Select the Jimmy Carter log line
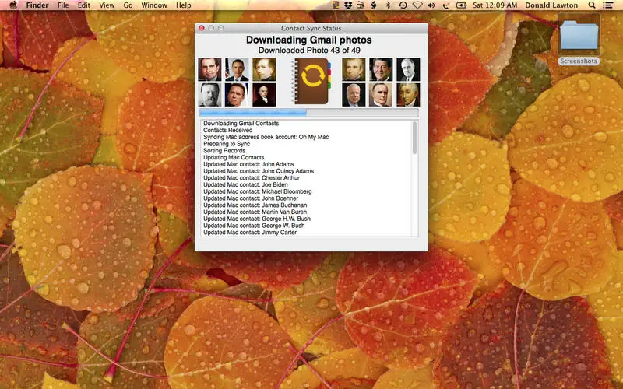The image size is (623, 389). pos(250,232)
